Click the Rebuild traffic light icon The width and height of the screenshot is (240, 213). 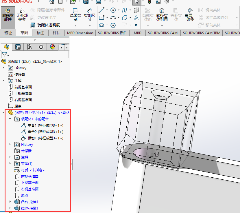[149, 2]
